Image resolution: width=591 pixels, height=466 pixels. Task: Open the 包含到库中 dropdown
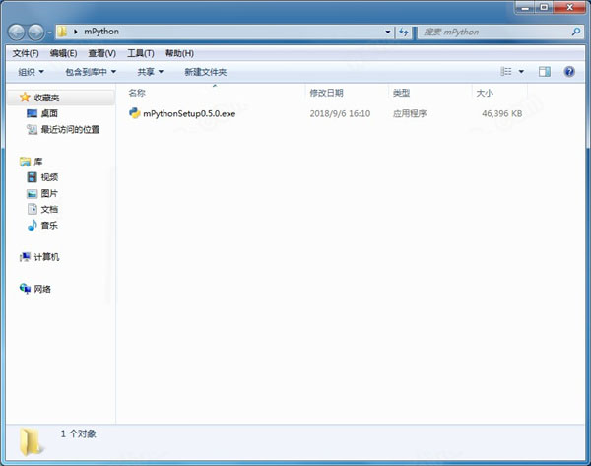click(91, 72)
